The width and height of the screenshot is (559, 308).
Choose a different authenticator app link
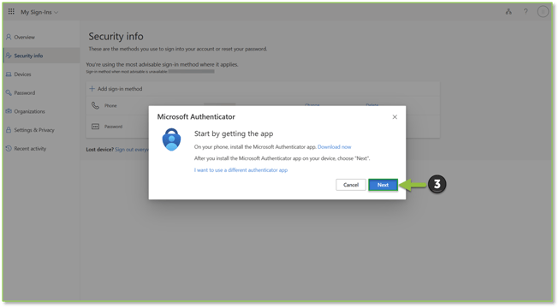[x=241, y=170]
